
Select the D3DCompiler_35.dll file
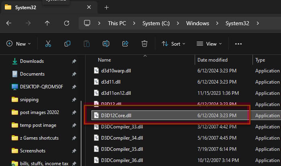tap(122, 149)
